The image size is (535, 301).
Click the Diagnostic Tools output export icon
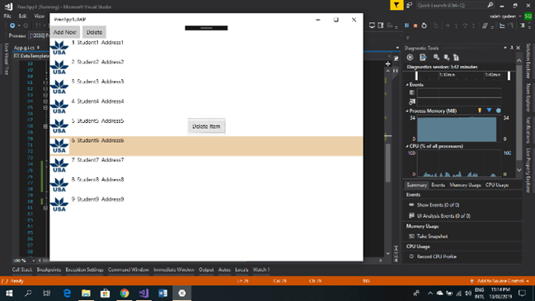423,58
